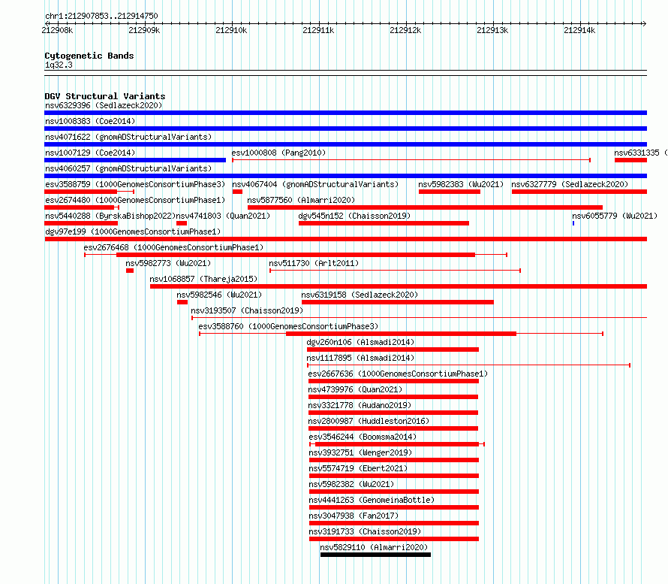
Task: Click nsv5982773 (Wu2021) label
Action: 168,263
